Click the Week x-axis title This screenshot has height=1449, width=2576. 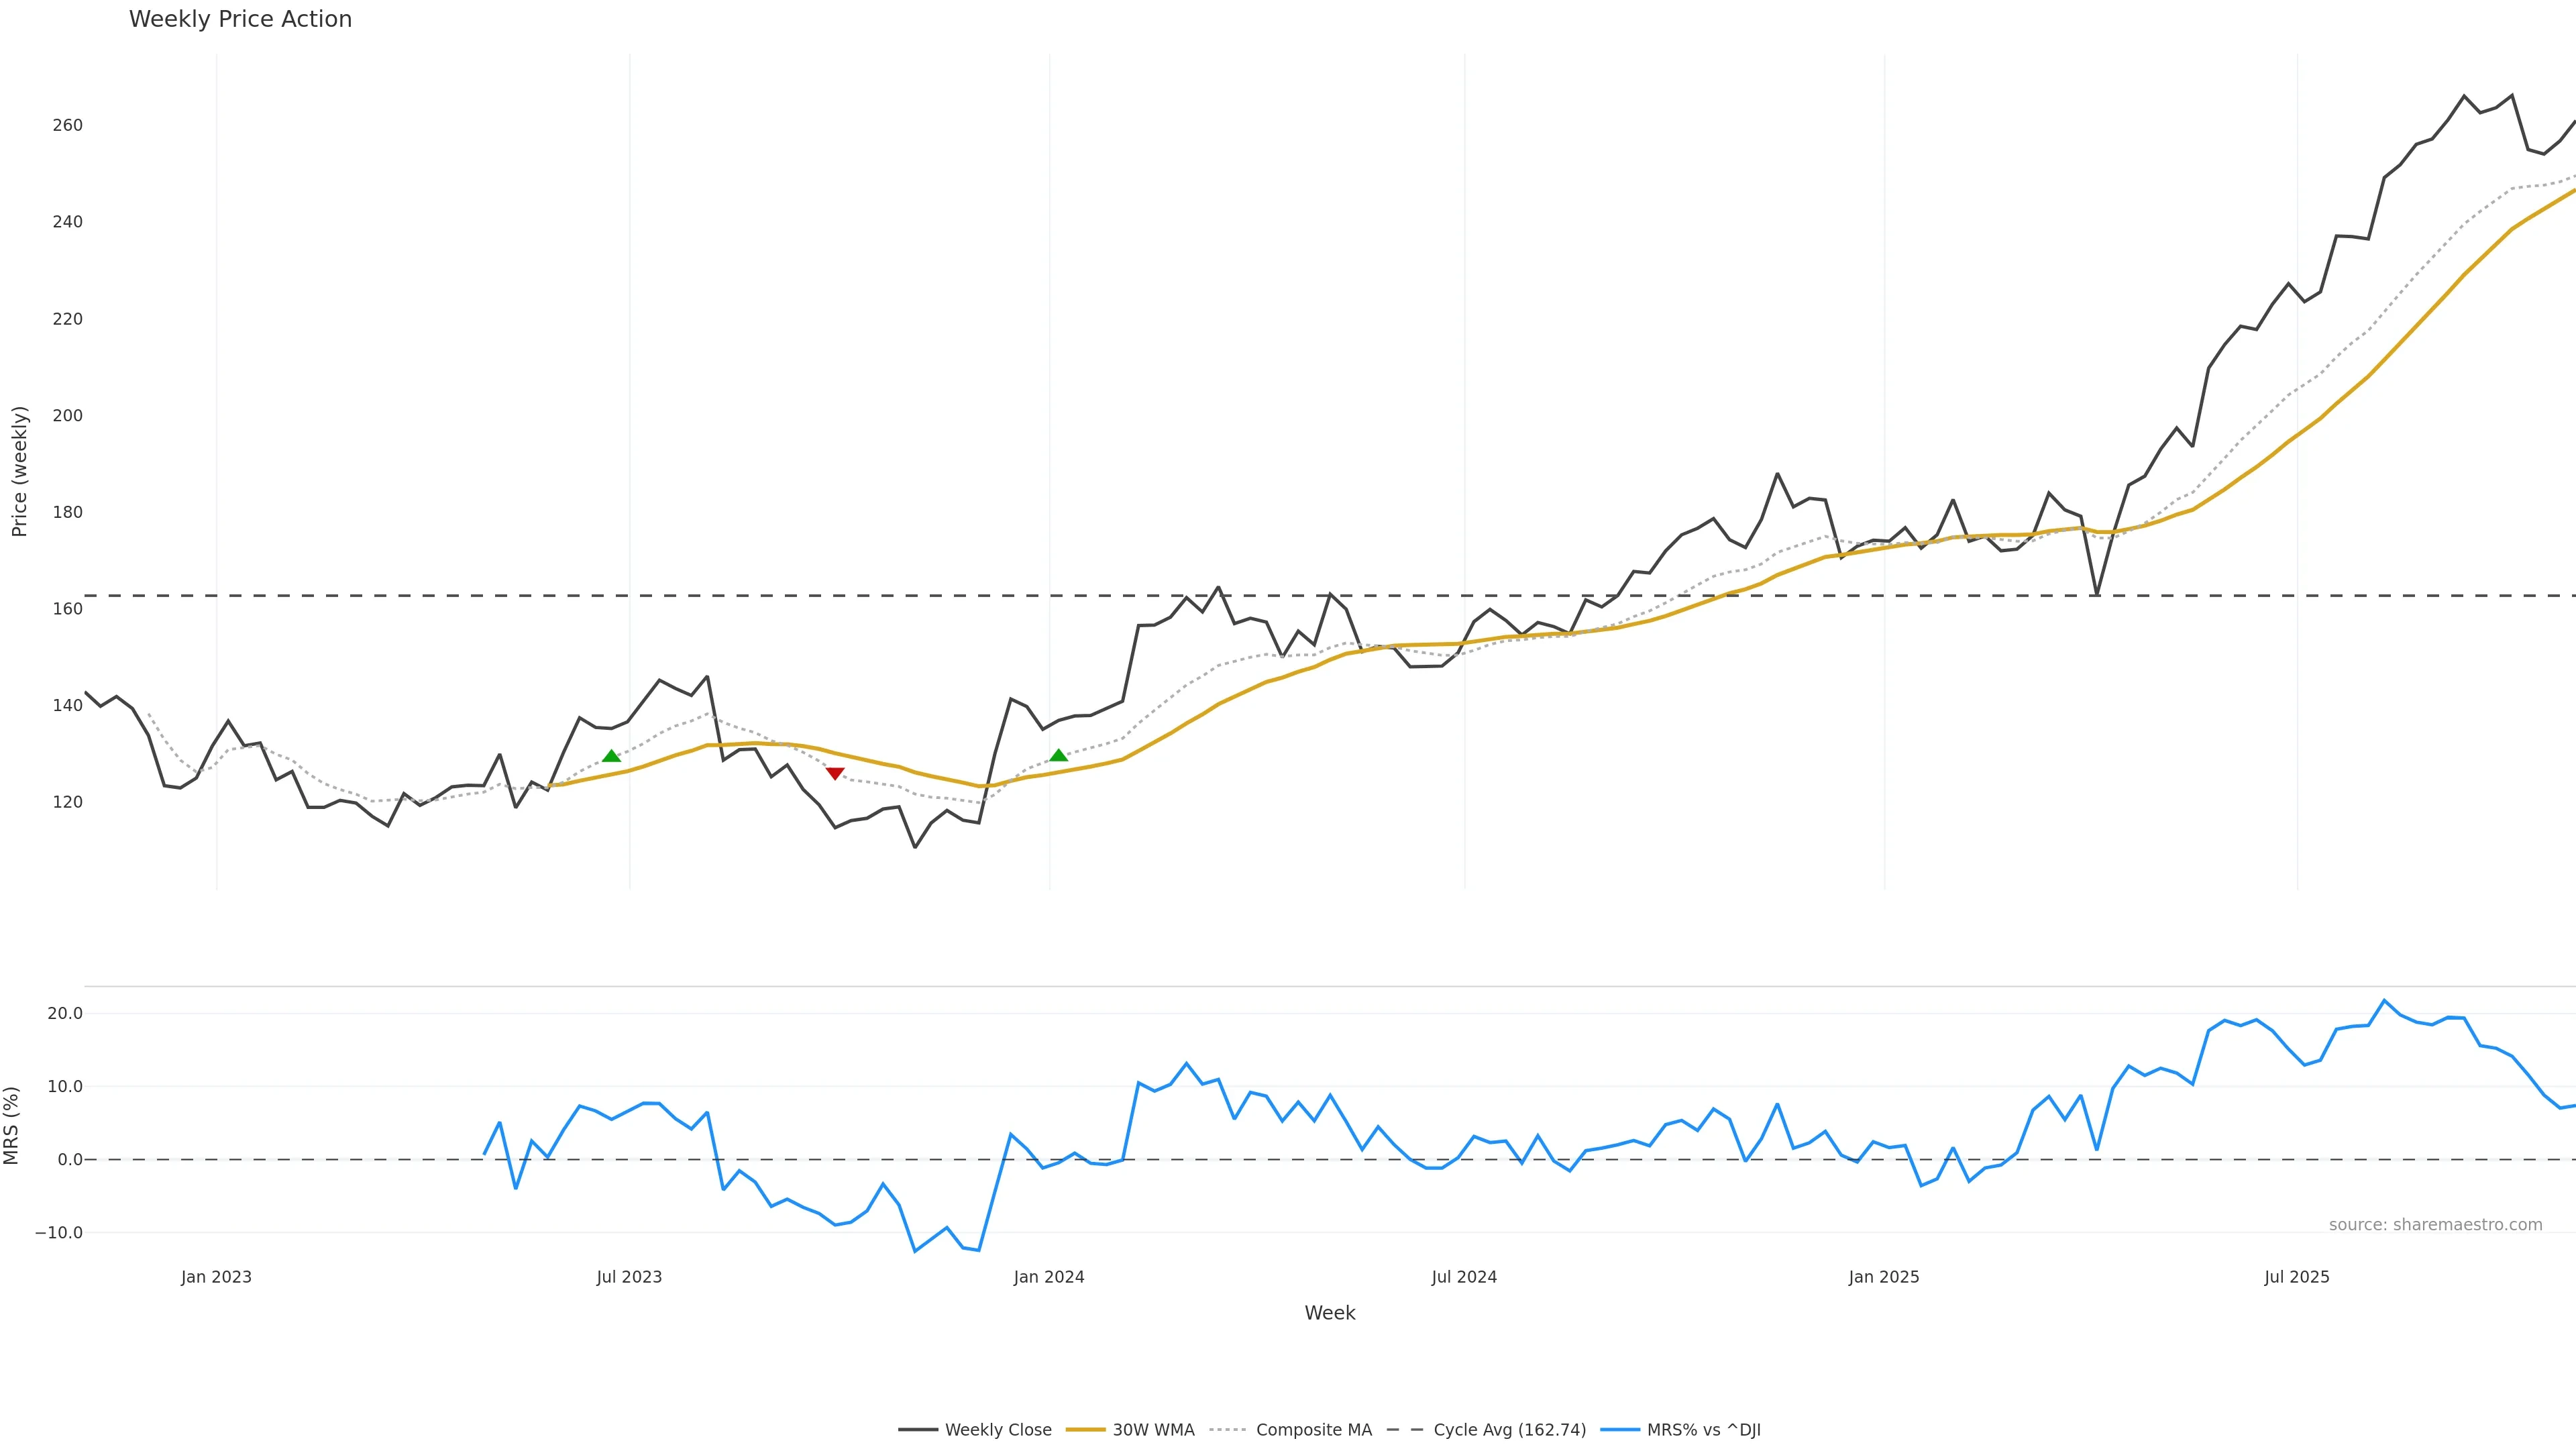(1329, 1313)
